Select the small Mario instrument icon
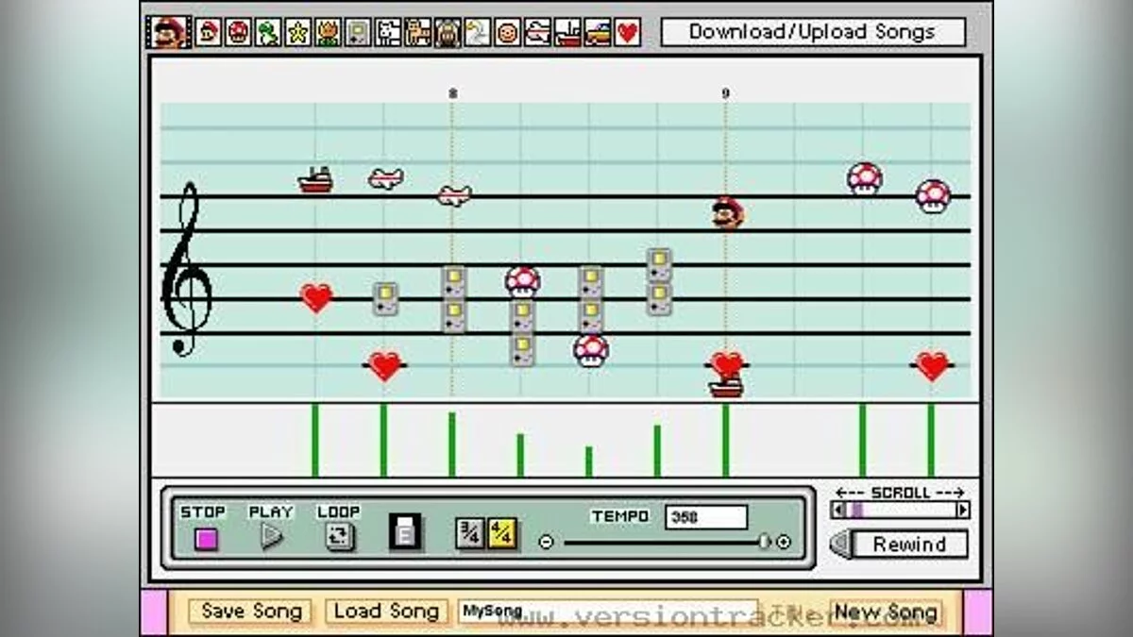 point(209,33)
